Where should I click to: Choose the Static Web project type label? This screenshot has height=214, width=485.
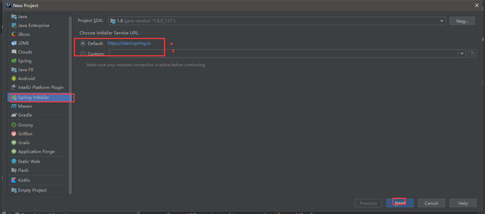tap(29, 162)
